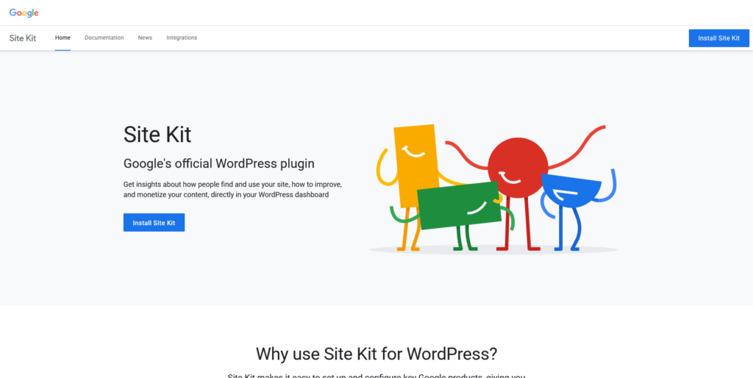The image size is (753, 378).
Task: Go to the Documentation tab
Action: [104, 38]
